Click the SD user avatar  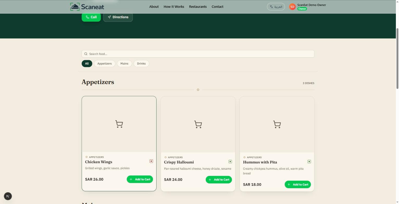[292, 7]
